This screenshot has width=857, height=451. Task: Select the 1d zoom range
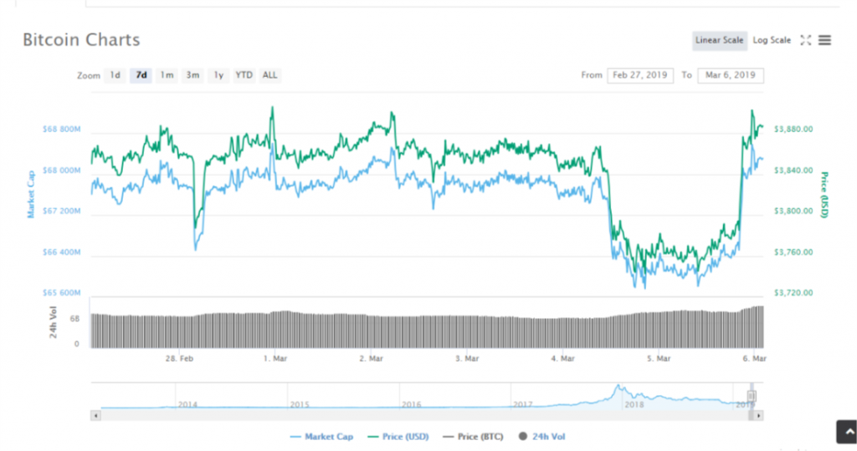coord(115,75)
